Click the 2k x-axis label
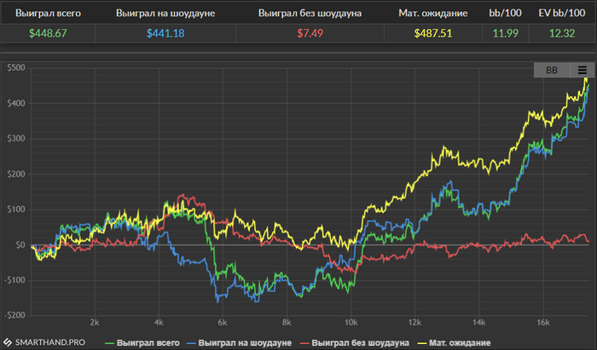The image size is (597, 350). [x=95, y=323]
